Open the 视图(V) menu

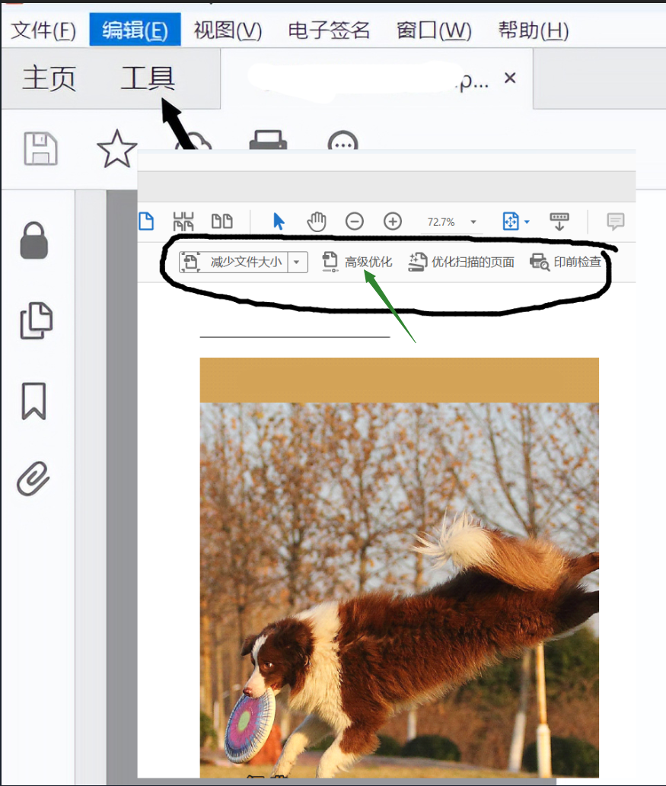point(228,30)
